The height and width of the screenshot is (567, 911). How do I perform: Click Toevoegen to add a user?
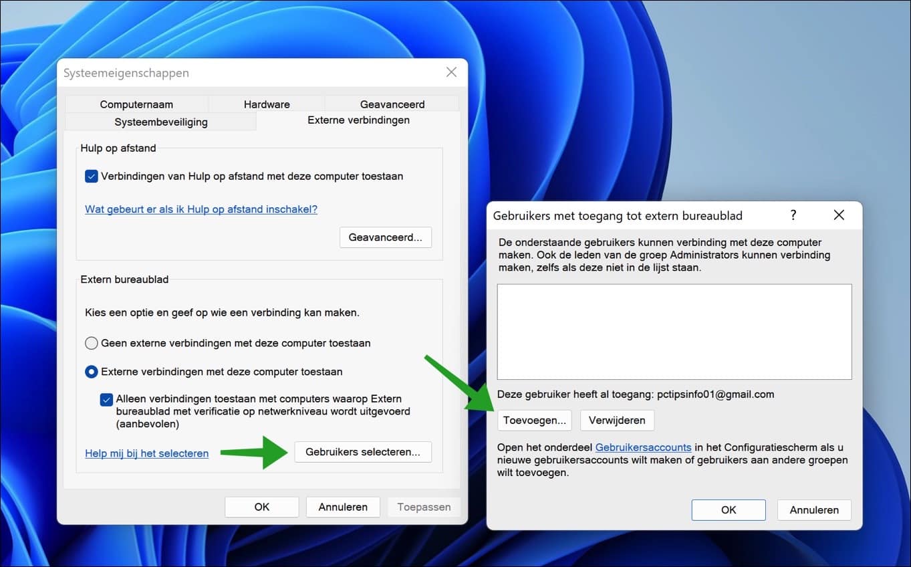point(534,420)
